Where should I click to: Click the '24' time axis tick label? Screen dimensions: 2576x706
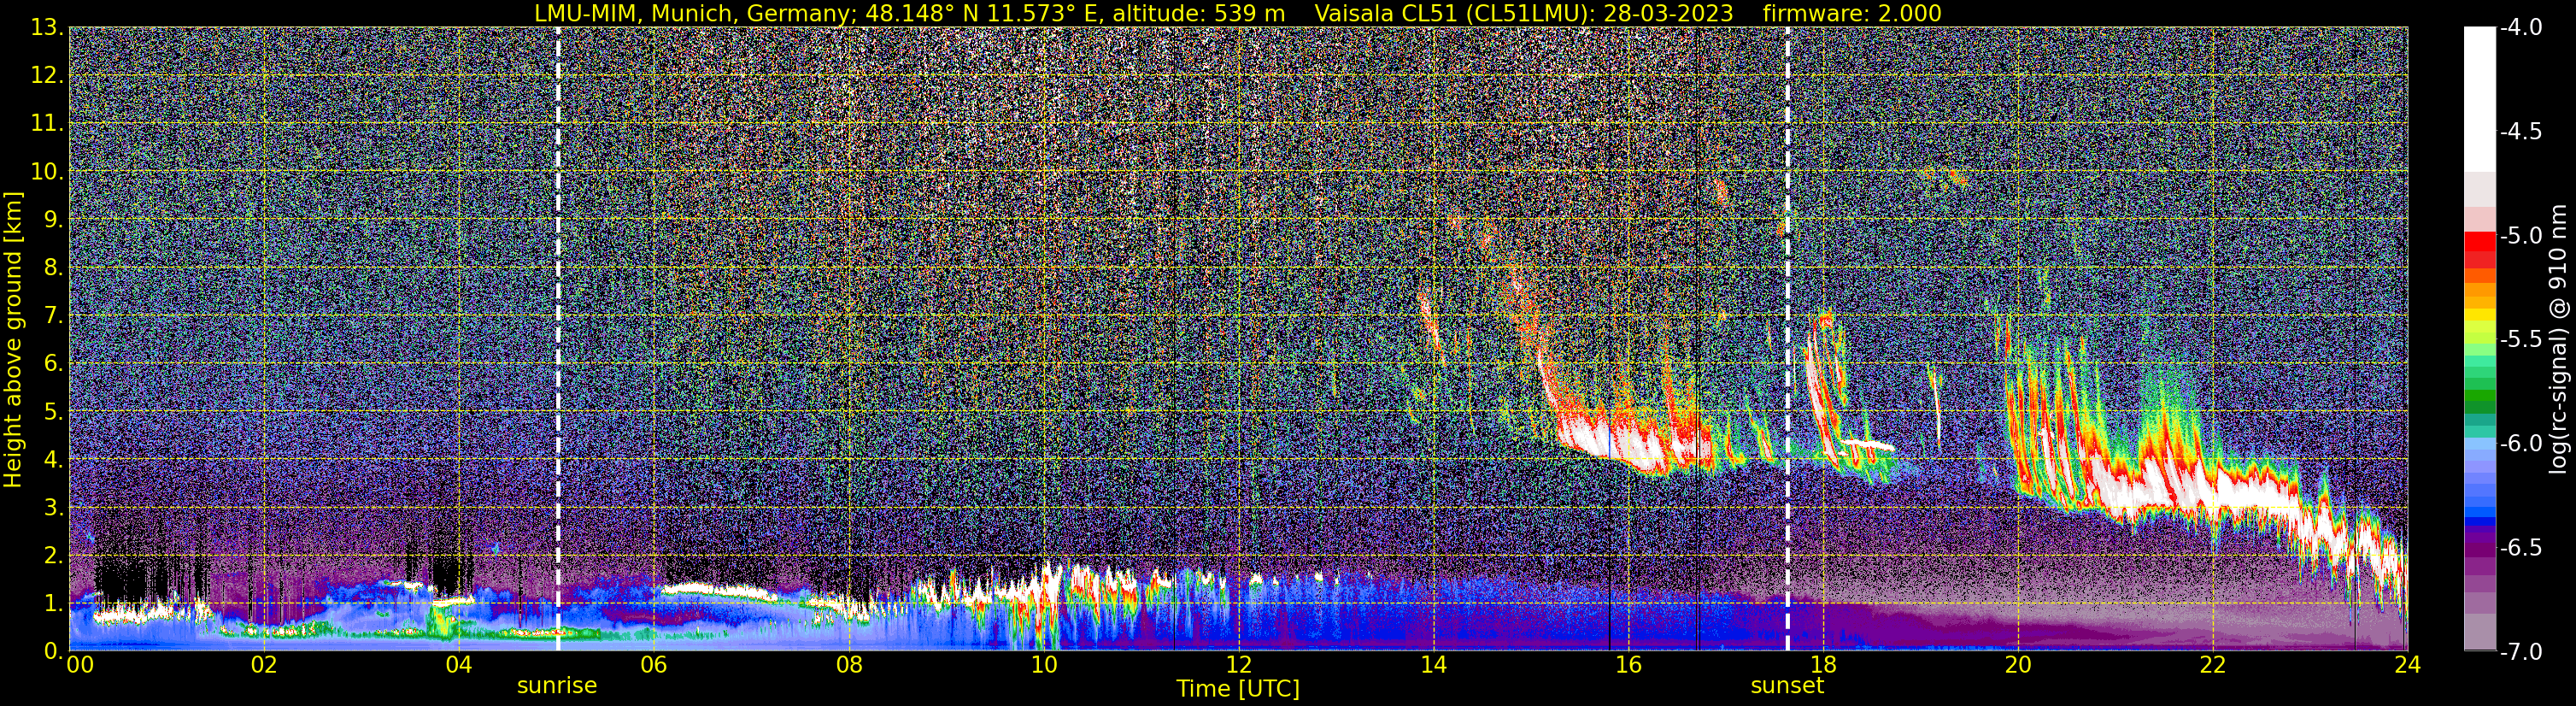[x=2408, y=666]
